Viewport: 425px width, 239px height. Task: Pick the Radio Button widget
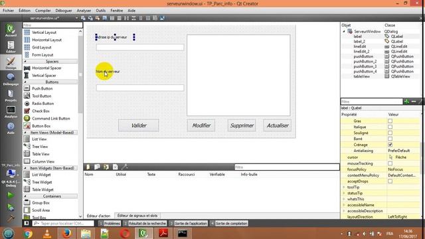(x=42, y=104)
